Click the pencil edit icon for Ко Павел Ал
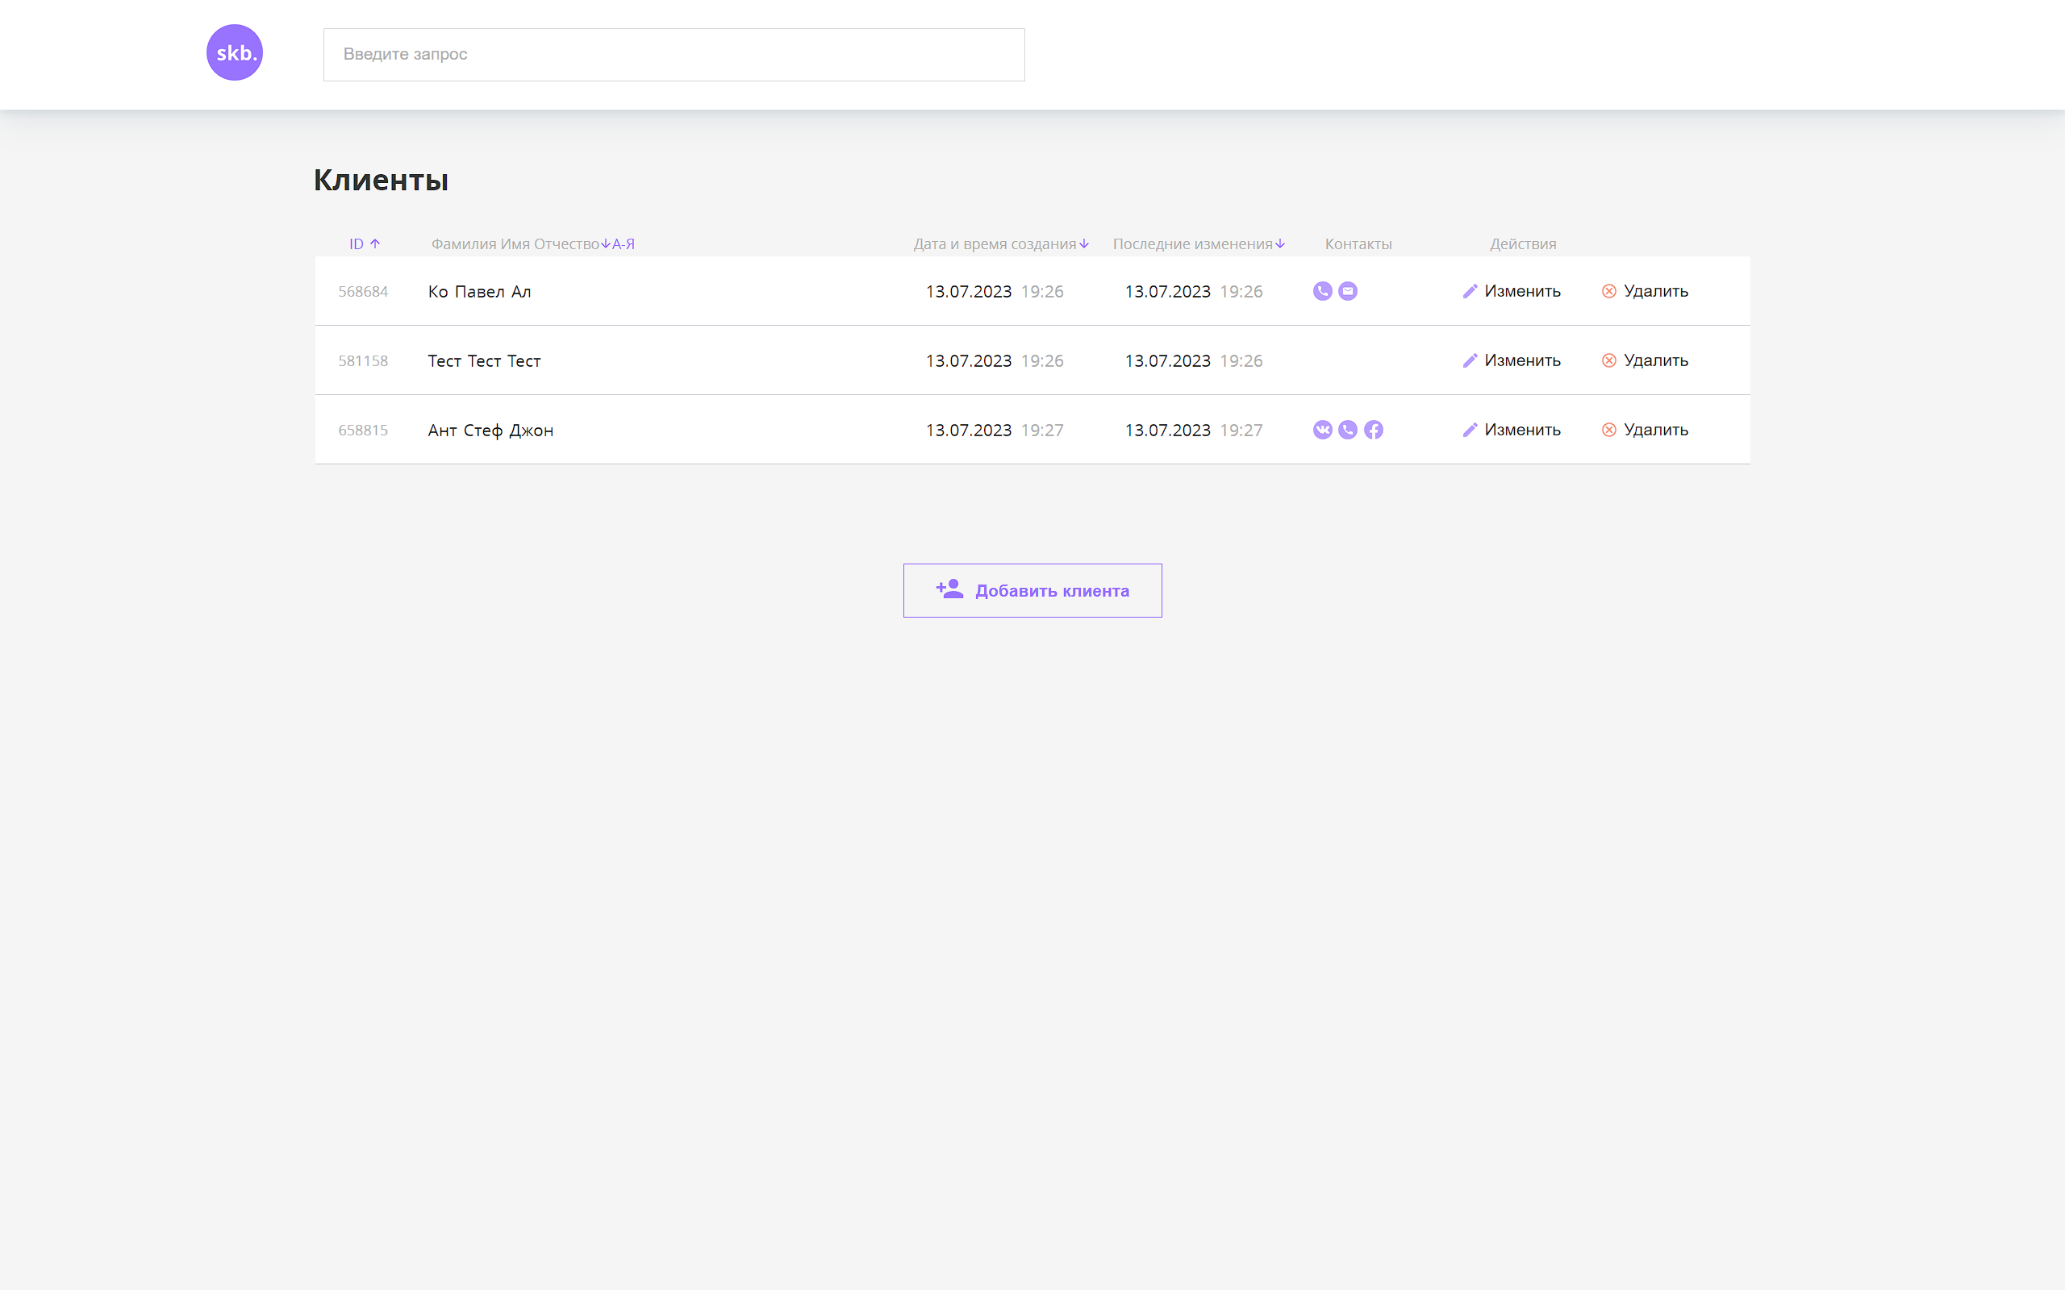This screenshot has height=1290, width=2065. pos(1470,291)
